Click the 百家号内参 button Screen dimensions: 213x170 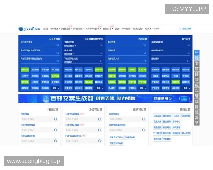(130, 137)
